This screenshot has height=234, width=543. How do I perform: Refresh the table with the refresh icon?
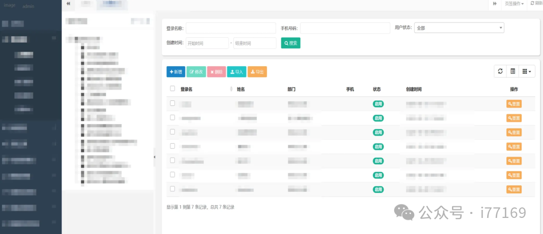500,71
